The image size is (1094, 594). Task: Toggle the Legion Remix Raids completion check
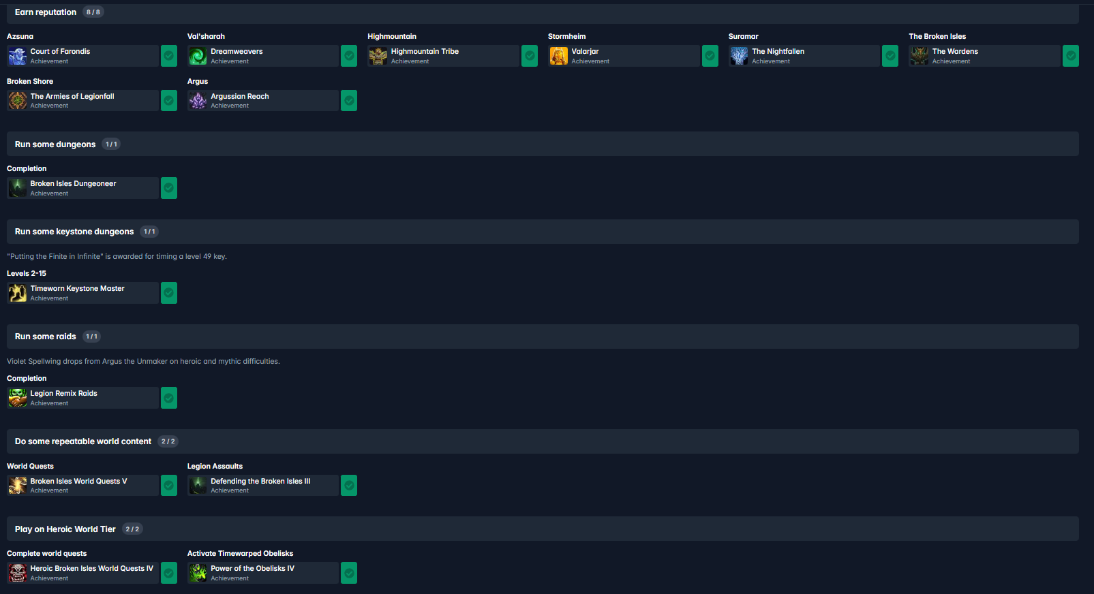[169, 398]
